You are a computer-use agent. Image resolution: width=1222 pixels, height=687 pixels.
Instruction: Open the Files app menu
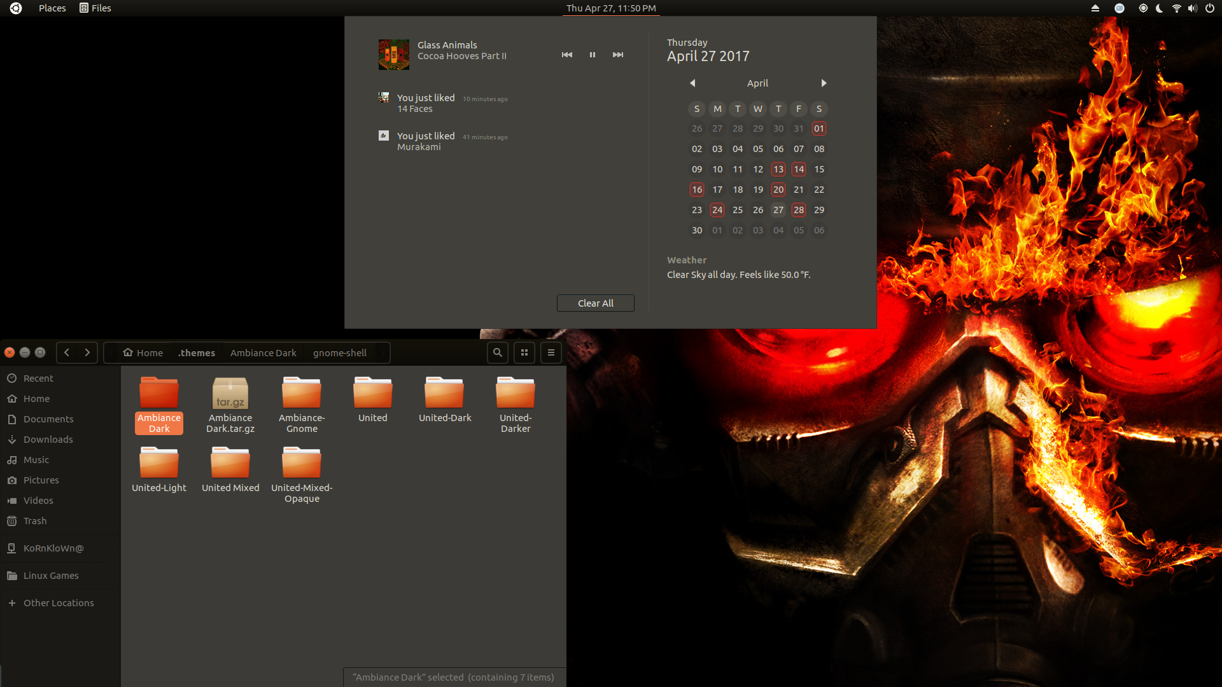coord(95,8)
